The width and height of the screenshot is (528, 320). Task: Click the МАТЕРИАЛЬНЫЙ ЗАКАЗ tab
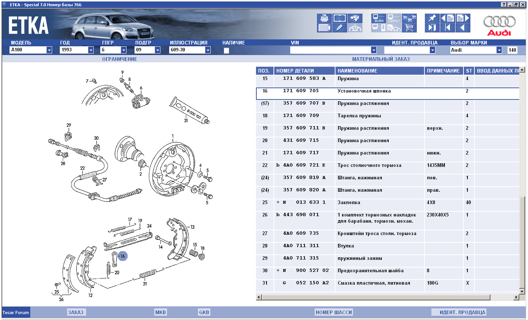[x=381, y=59]
